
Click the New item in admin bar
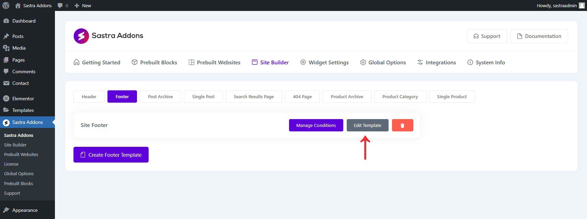point(83,5)
